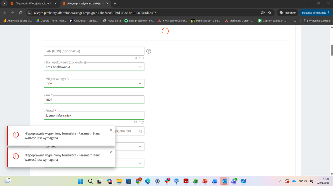Expand the Miejsce autografu dropdown
The width and height of the screenshot is (333, 186).
tap(140, 83)
